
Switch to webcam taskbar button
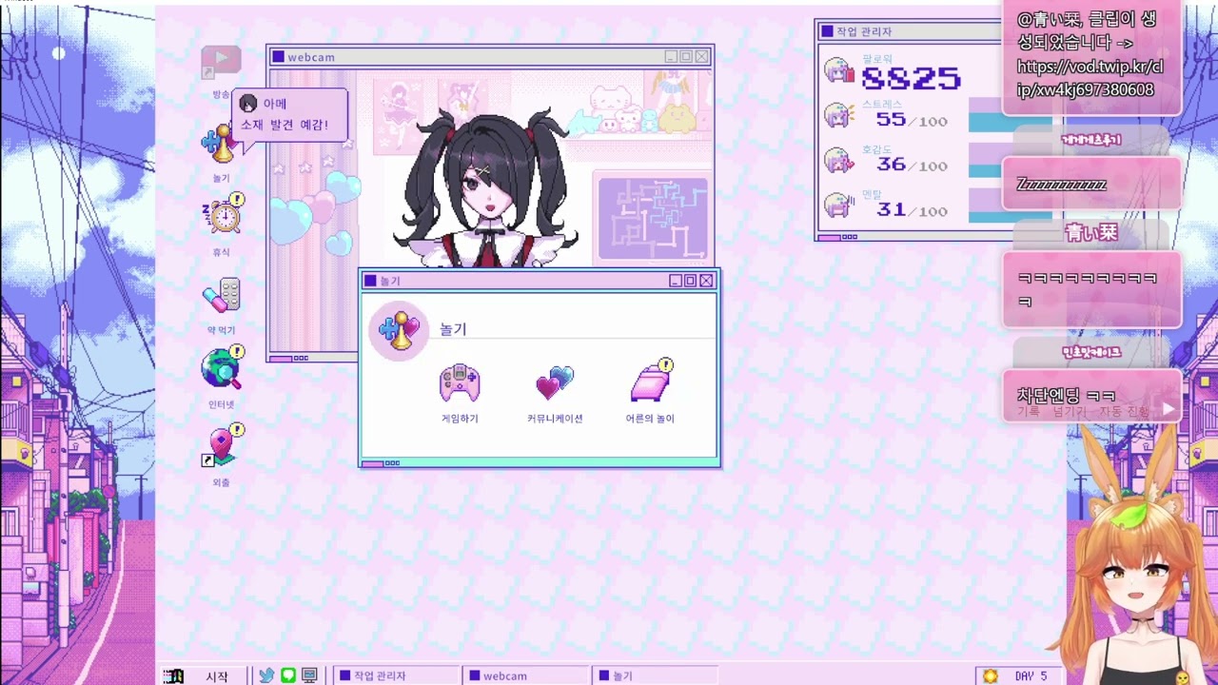point(527,675)
